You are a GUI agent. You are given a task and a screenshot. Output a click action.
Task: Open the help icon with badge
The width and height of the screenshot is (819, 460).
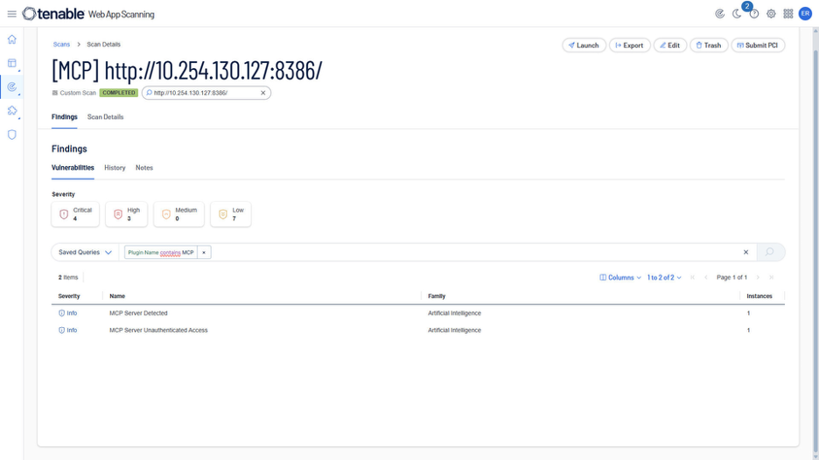tap(753, 14)
